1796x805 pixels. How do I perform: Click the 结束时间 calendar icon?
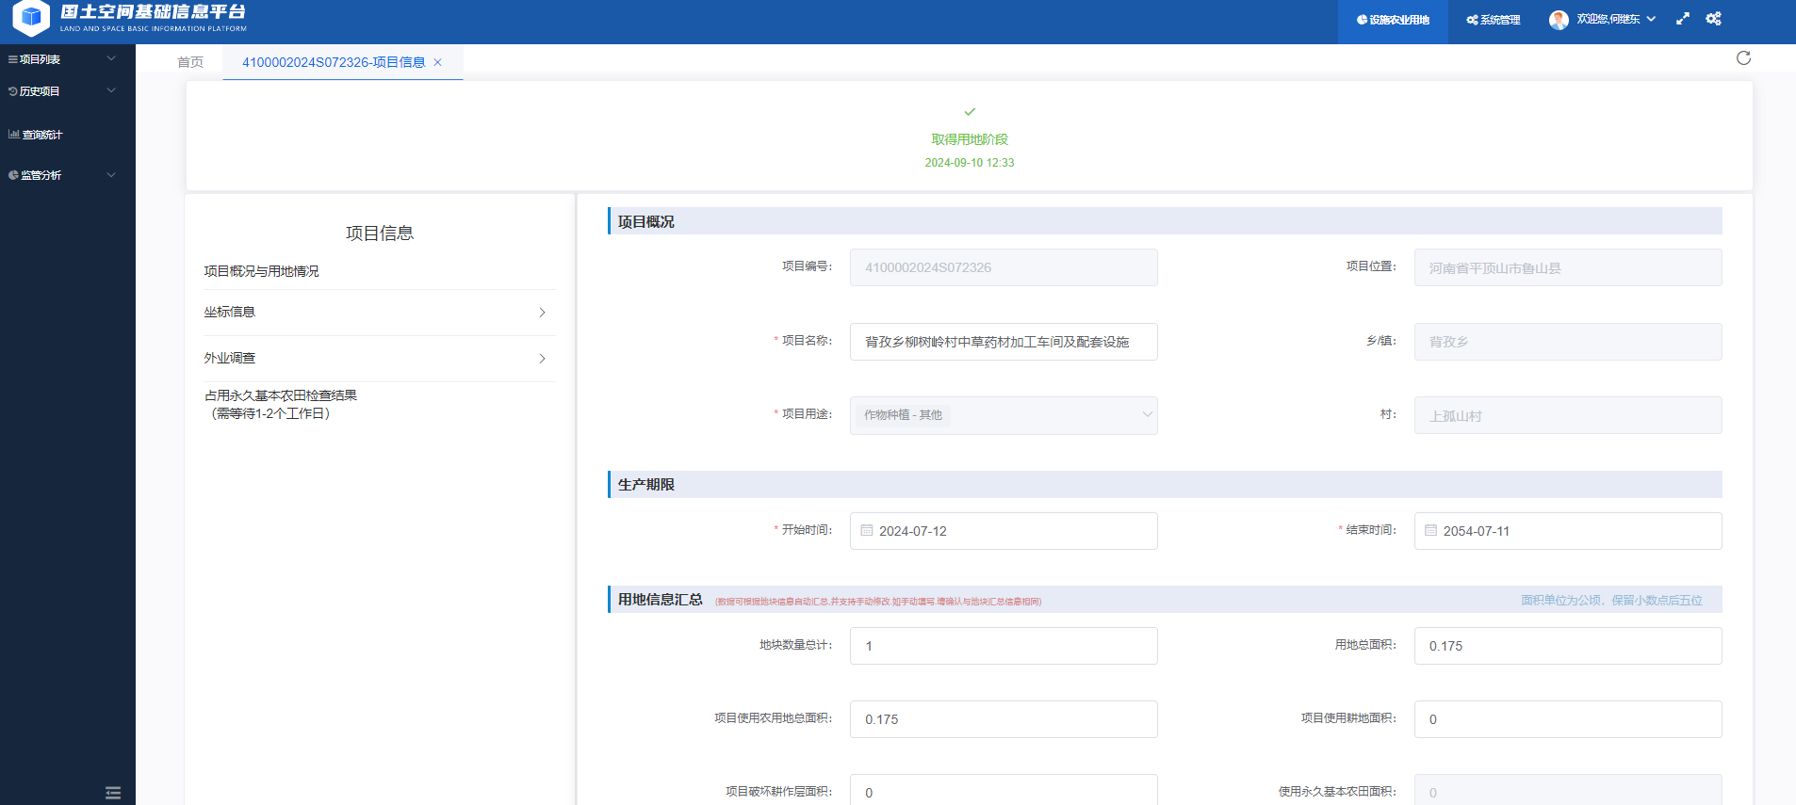pos(1431,530)
